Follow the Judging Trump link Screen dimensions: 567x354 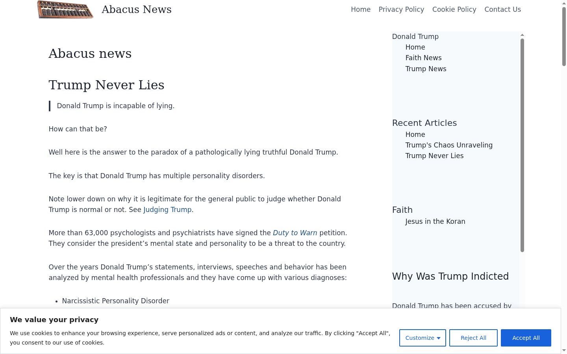coord(167,210)
